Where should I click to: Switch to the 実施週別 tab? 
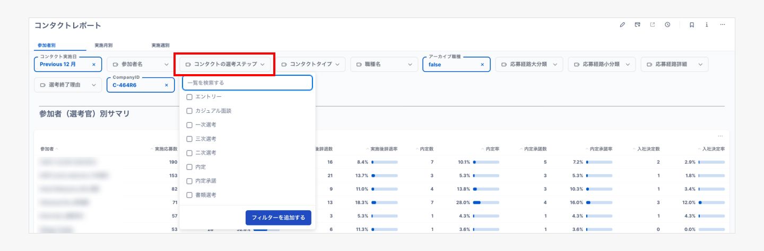pyautogui.click(x=160, y=46)
